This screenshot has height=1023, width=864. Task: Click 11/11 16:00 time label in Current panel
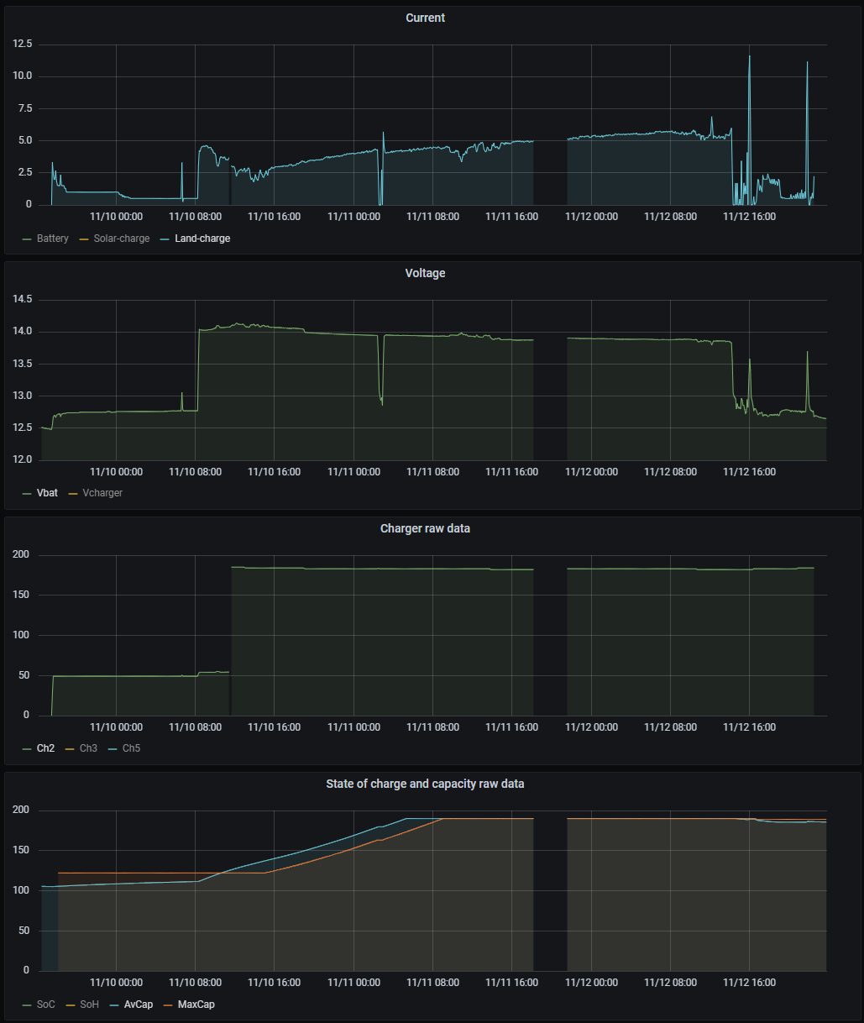click(512, 217)
